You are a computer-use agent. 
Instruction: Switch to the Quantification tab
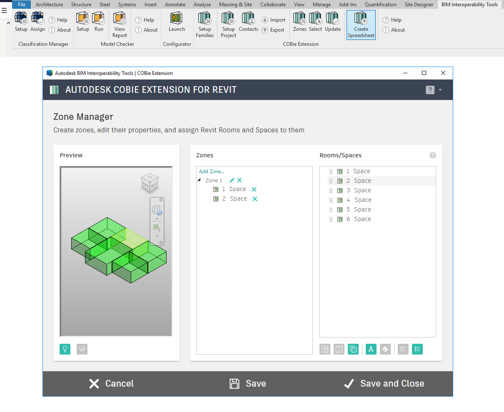380,5
